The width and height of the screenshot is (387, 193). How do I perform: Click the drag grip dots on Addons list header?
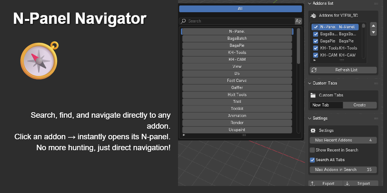pos(376,3)
